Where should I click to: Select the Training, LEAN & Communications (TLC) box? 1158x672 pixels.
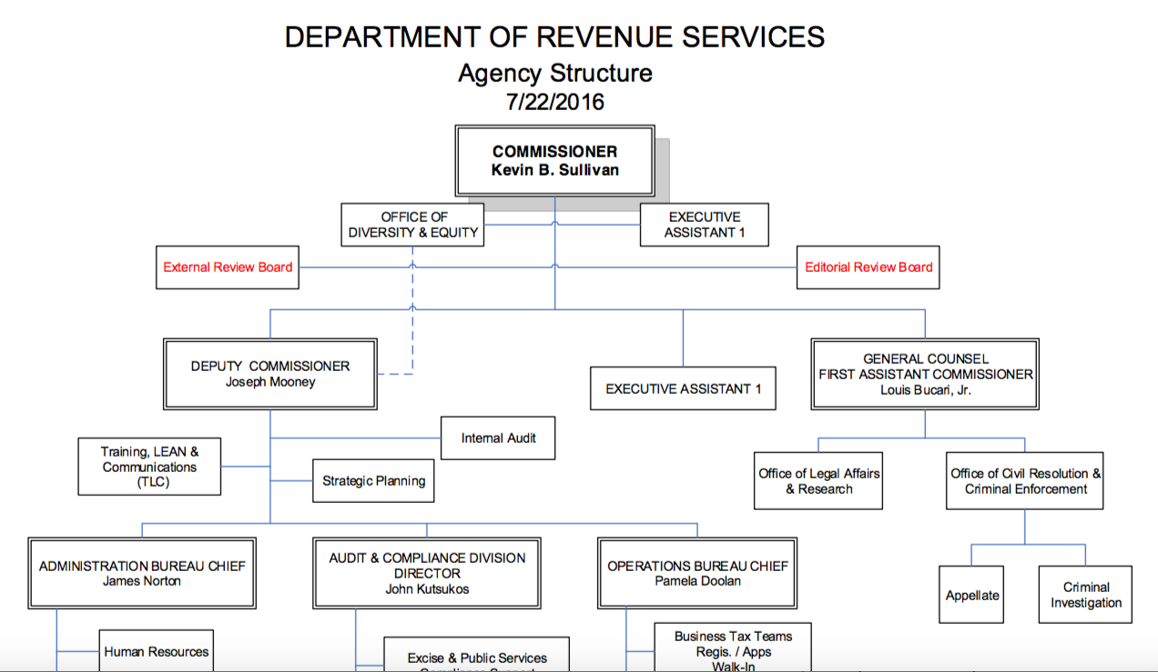coord(149,466)
